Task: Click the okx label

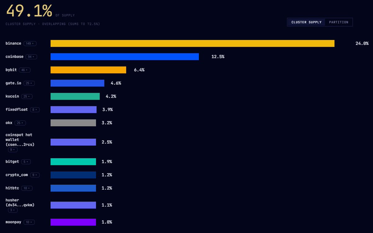Action: coord(9,123)
